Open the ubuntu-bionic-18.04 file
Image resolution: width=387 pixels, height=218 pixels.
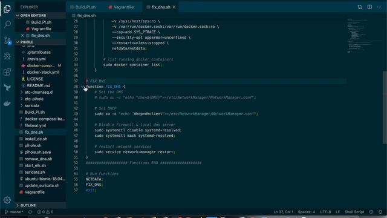coord(45,179)
